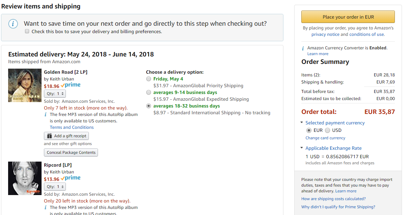Viewport: 404px width, 215px height.
Task: Select AmazonGlobal Expedited Shipping option
Action: 149,92
